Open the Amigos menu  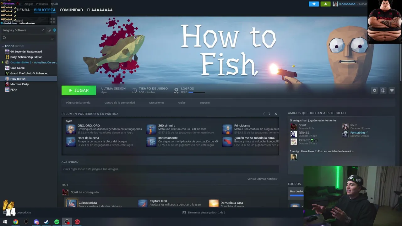tap(29, 4)
